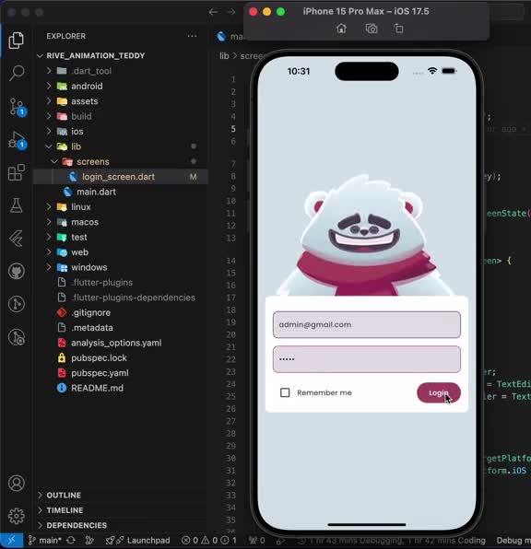Click coding time tracker in status bar
Image resolution: width=531 pixels, height=549 pixels.
click(392, 540)
